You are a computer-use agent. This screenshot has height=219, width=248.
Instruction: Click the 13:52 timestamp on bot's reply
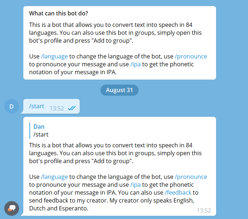tap(203, 210)
